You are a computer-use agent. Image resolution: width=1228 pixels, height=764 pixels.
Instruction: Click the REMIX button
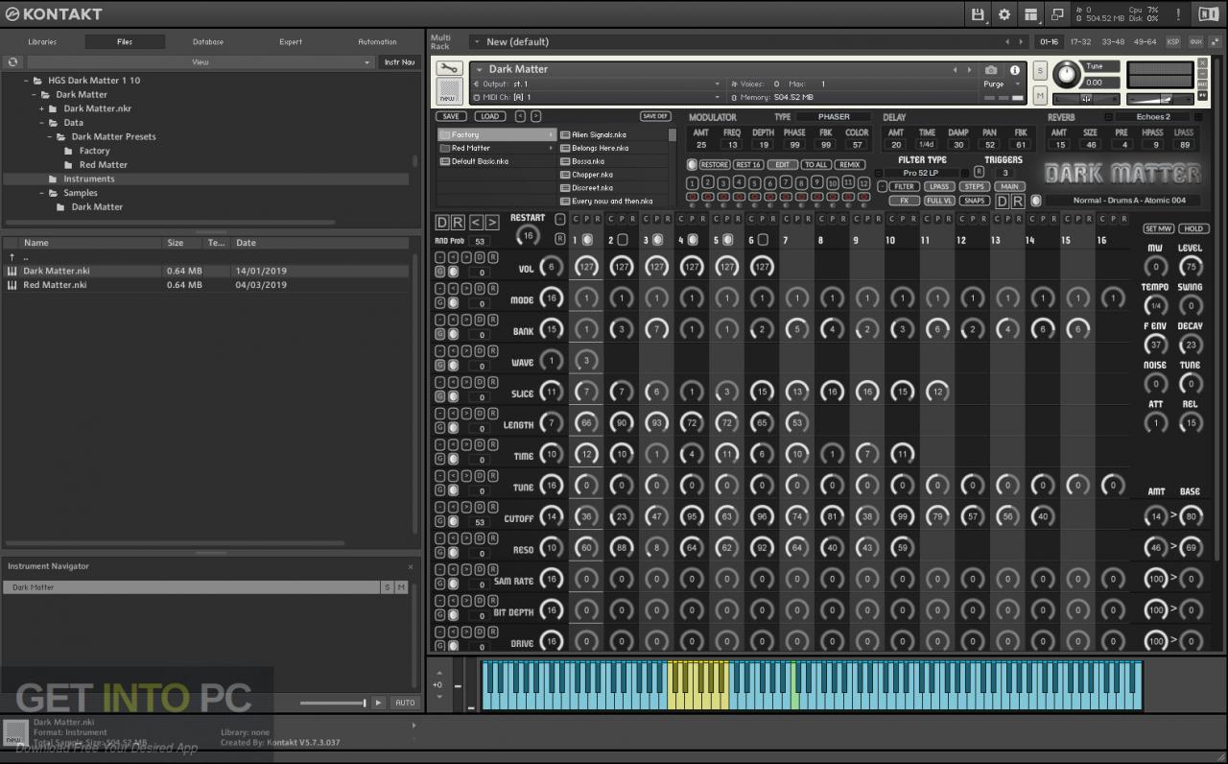pos(849,165)
